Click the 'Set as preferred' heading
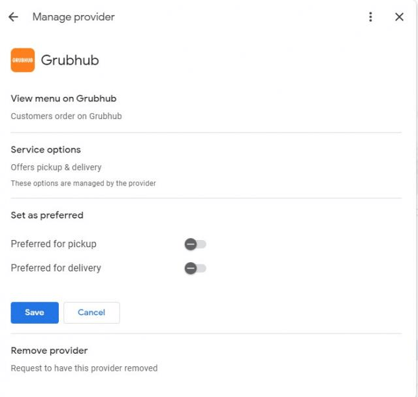 [47, 215]
